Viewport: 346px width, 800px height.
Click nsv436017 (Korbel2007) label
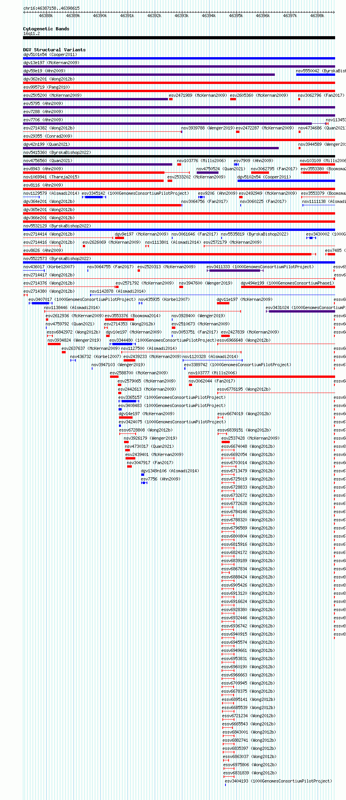tap(49, 267)
